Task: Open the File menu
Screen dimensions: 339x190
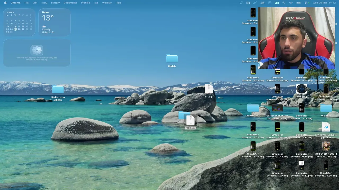Action: [x=26, y=3]
